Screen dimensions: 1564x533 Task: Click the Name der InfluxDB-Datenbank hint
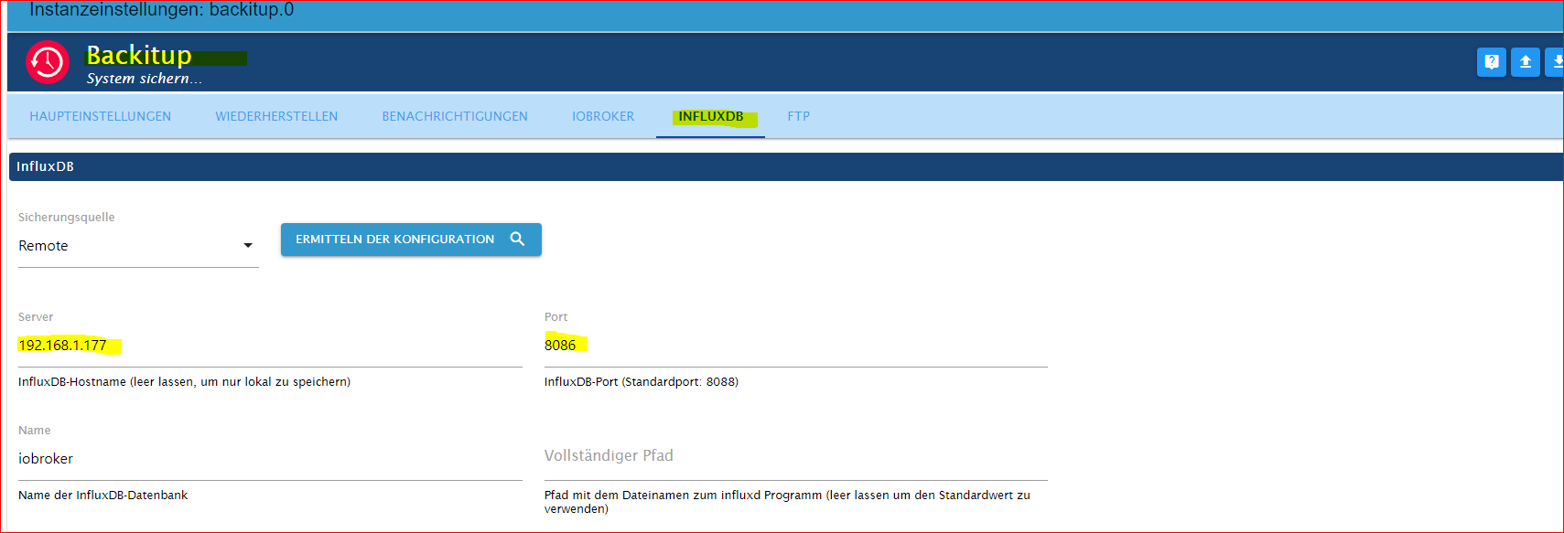tap(102, 496)
